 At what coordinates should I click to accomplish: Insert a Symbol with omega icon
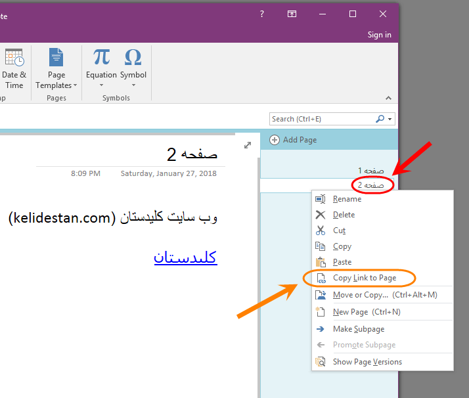[x=133, y=57]
